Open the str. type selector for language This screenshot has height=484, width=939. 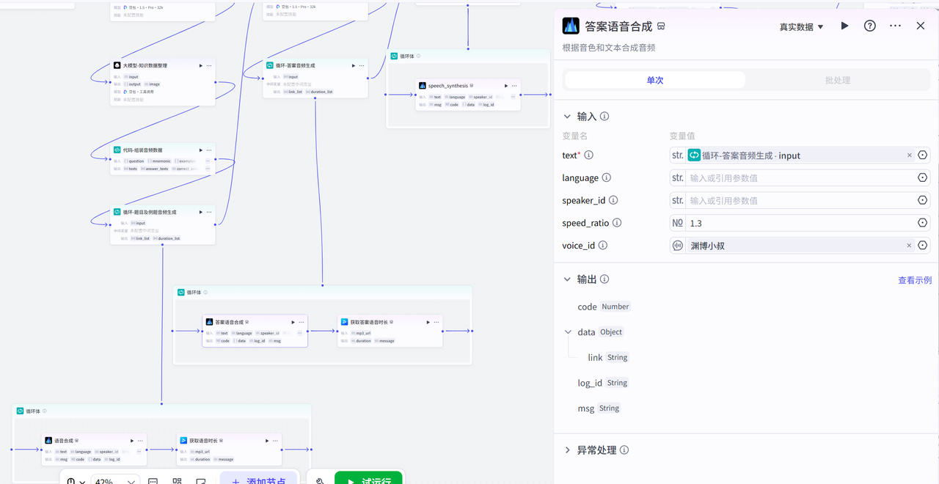678,178
